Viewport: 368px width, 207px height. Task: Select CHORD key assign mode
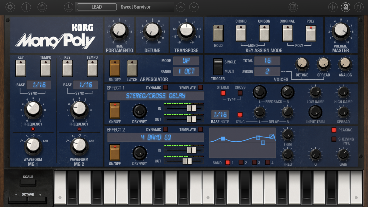pyautogui.click(x=241, y=34)
